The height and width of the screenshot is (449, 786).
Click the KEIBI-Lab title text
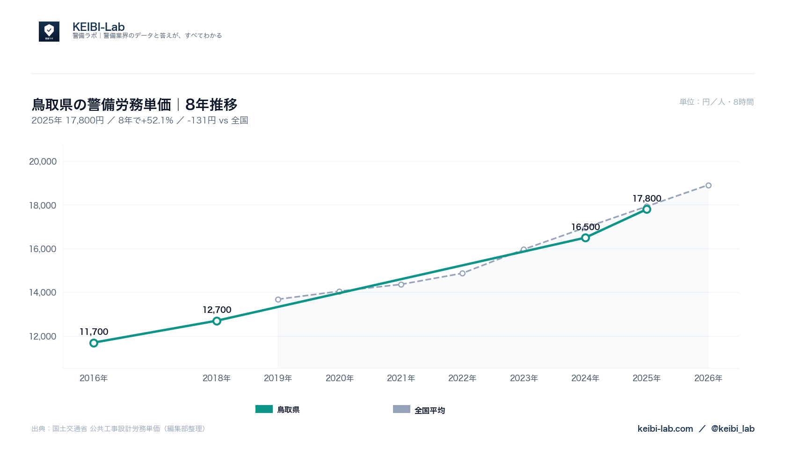99,27
